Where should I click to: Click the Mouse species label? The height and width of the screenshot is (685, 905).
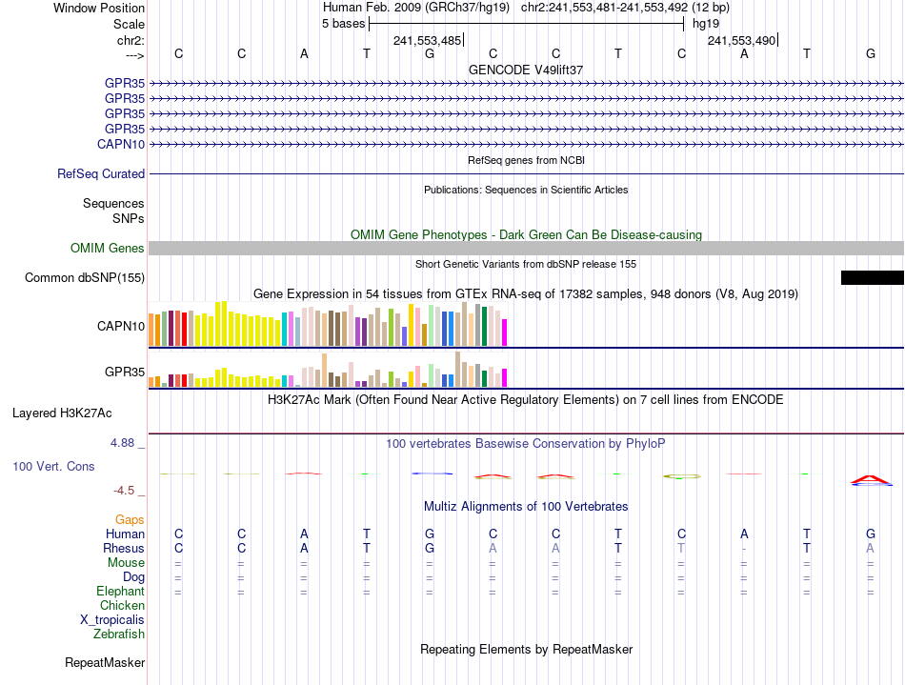pos(126,563)
